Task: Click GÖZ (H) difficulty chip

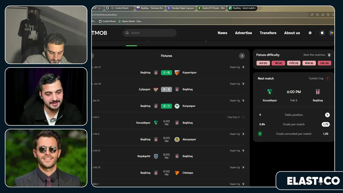Action: coord(294,63)
